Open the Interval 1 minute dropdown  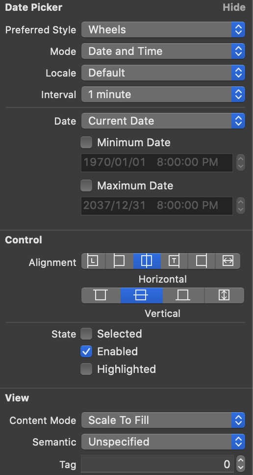click(163, 94)
